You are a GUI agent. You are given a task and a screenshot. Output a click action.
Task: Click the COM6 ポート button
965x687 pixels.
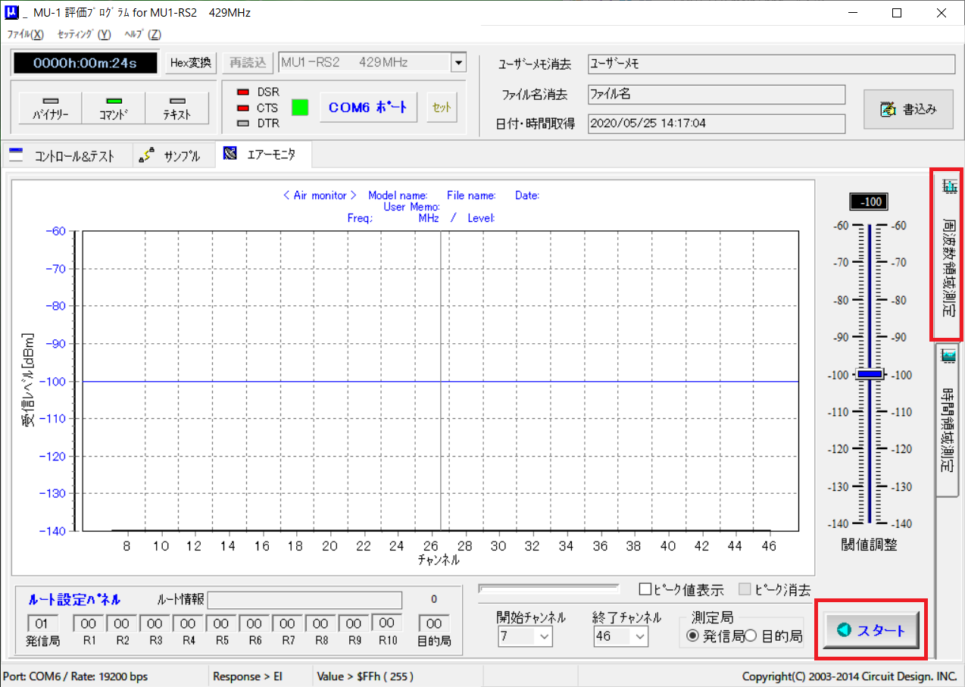point(368,108)
